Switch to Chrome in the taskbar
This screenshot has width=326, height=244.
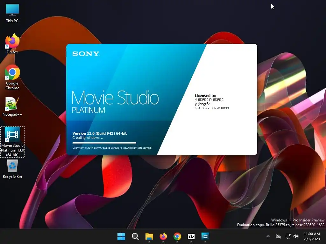(177, 236)
